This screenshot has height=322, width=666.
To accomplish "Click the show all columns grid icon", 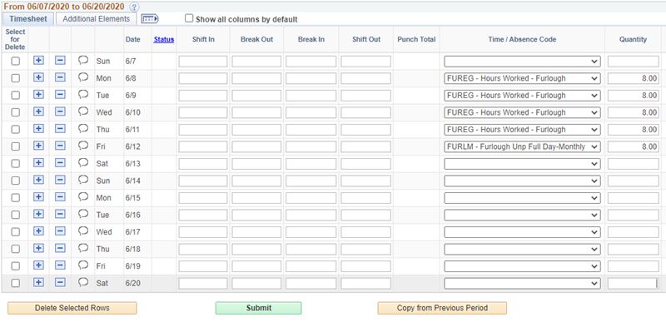I will (150, 18).
